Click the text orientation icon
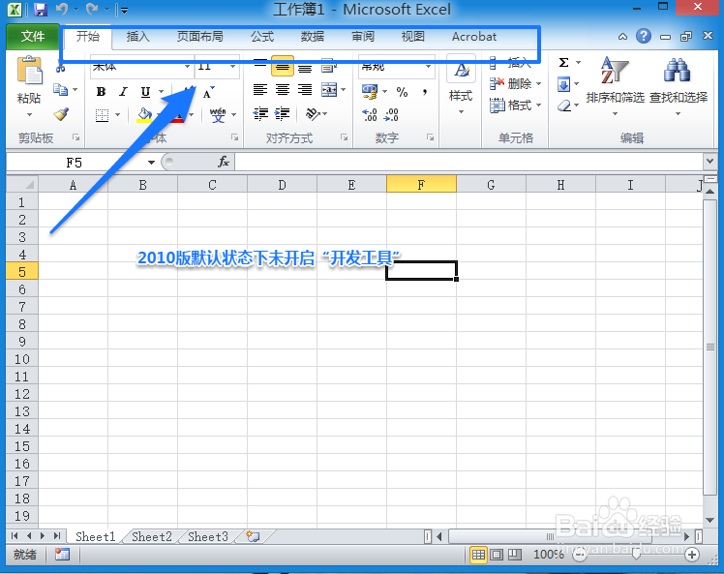Screen dimensions: 724x574 314,113
